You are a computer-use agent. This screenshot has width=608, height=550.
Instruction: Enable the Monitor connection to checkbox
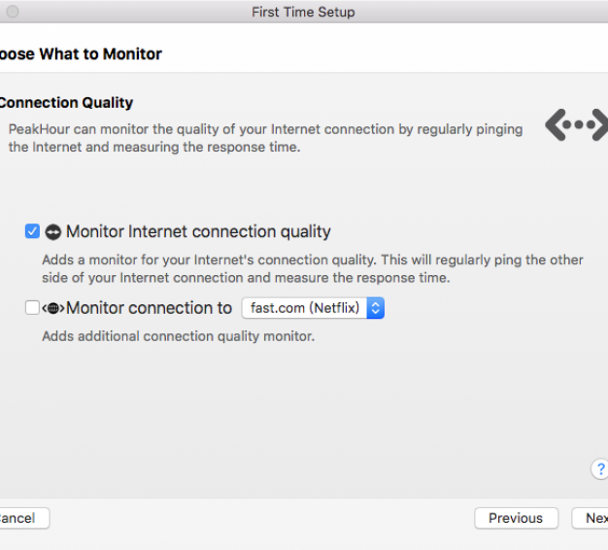point(32,308)
